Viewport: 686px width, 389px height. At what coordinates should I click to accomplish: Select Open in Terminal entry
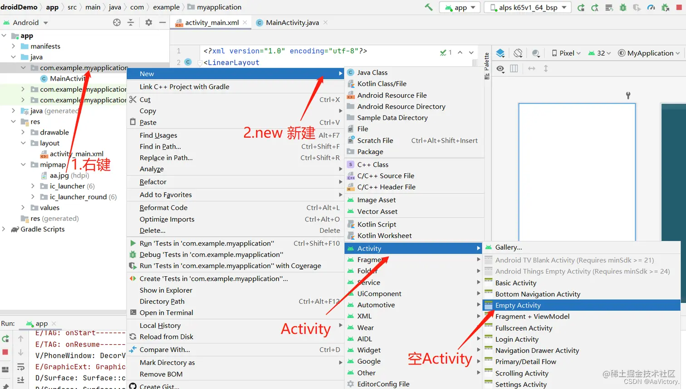click(235, 312)
